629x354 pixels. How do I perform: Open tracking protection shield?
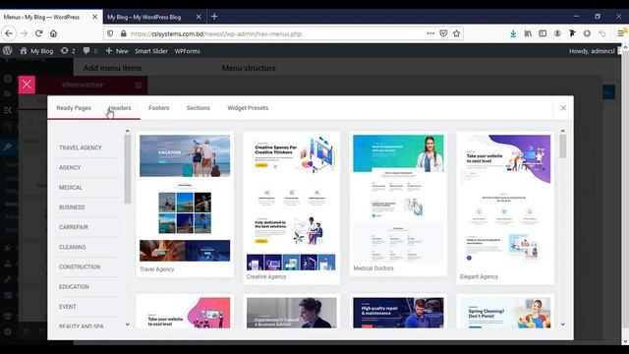[110, 33]
